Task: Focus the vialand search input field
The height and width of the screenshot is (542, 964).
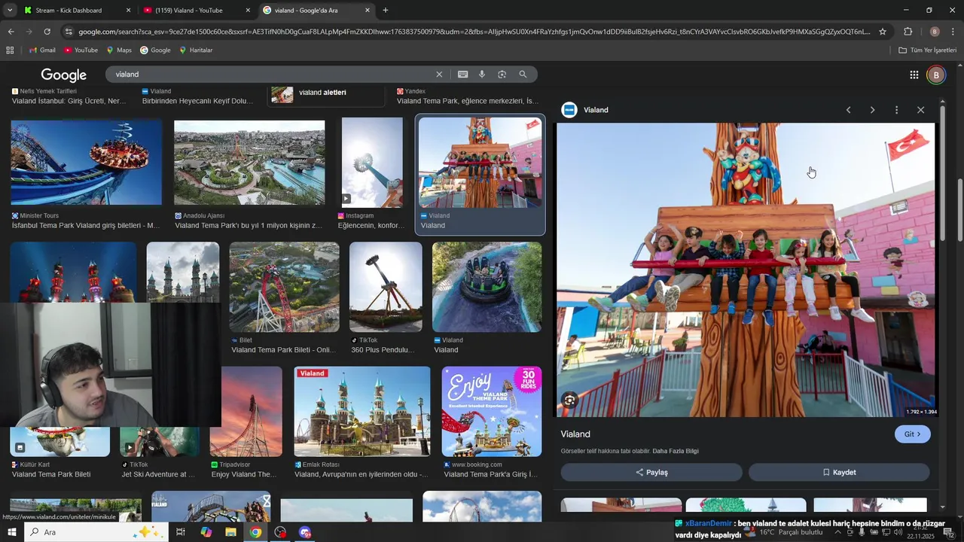Action: click(271, 75)
